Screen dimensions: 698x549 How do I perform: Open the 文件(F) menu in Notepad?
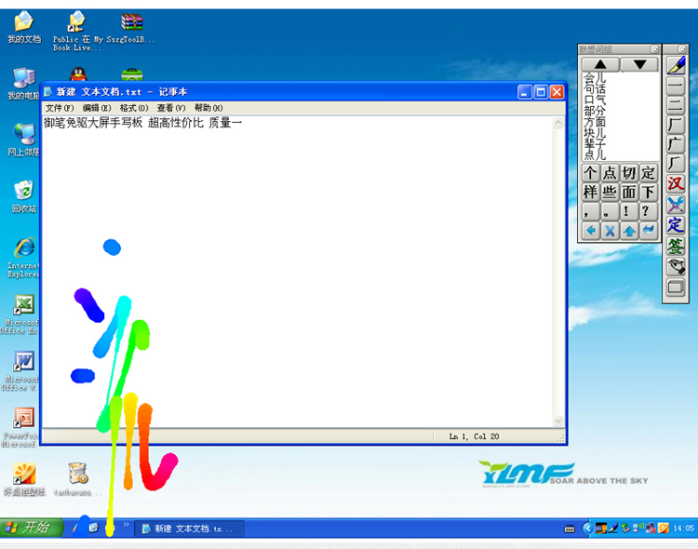60,108
